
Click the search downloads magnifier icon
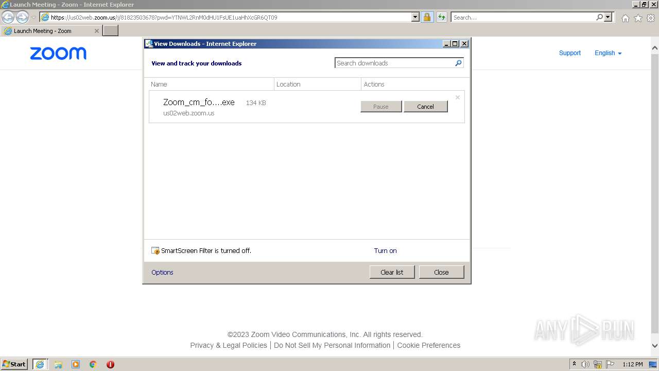[x=459, y=63]
